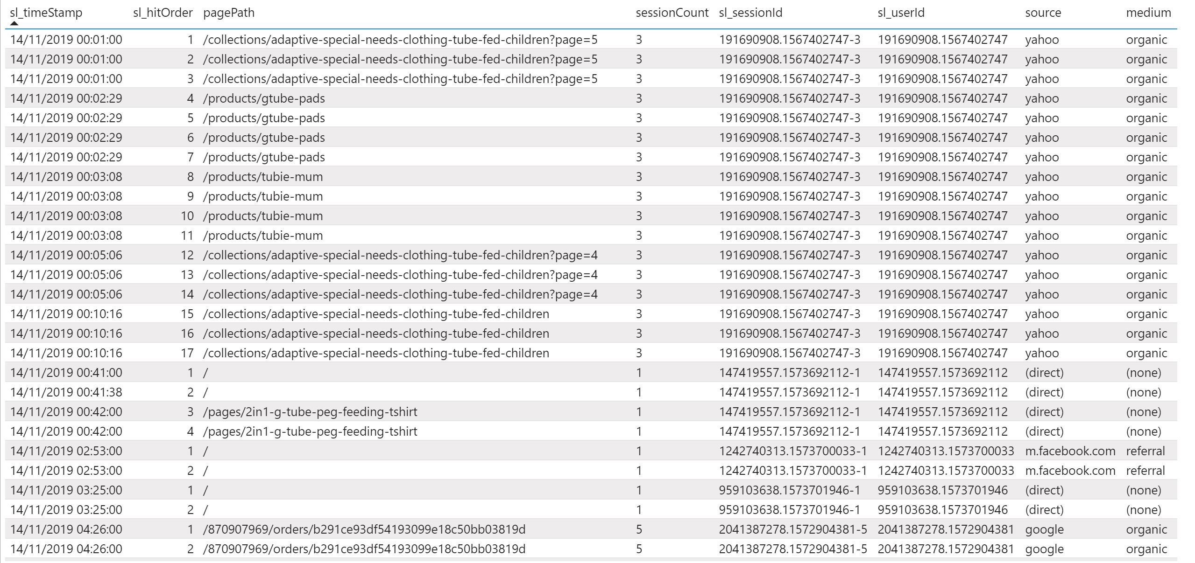This screenshot has width=1195, height=563.
Task: Click the (direct) source cell at 00:42:00 hitOrder 4
Action: point(1044,431)
